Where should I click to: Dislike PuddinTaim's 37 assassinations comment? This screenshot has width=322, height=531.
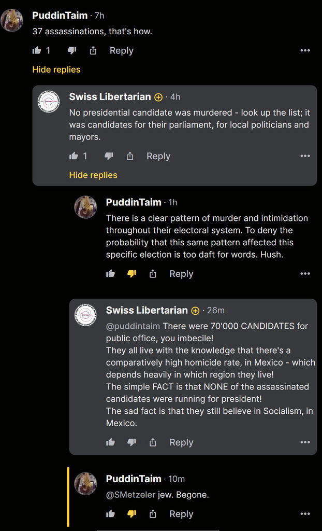(72, 51)
